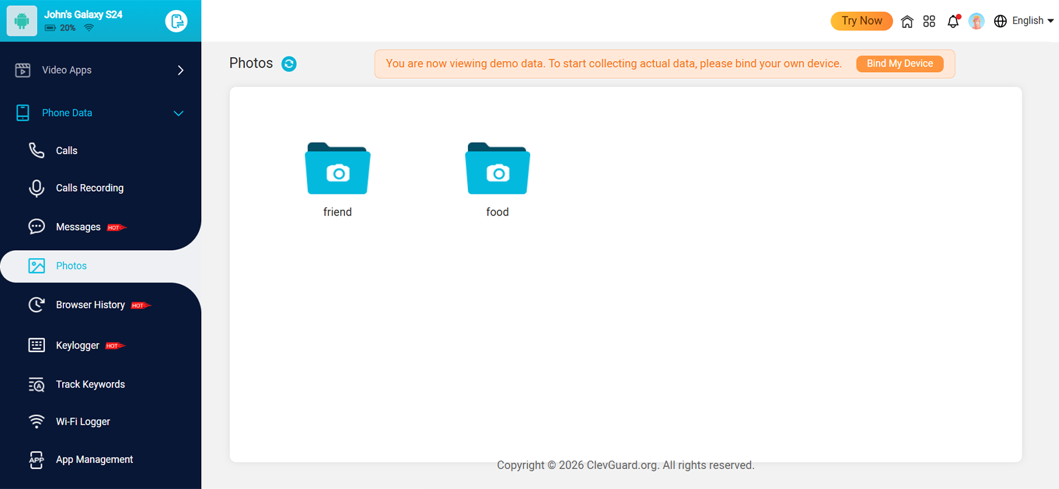Image resolution: width=1059 pixels, height=489 pixels.
Task: Open Calls Recording page
Action: (x=89, y=188)
